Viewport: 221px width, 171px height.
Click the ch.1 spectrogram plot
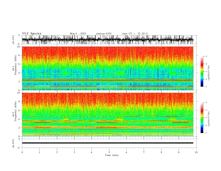(x=107, y=68)
